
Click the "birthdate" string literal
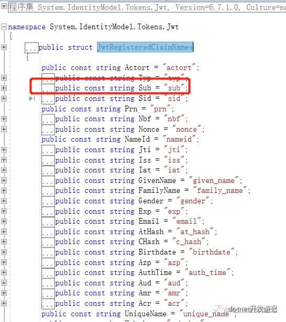212,252
